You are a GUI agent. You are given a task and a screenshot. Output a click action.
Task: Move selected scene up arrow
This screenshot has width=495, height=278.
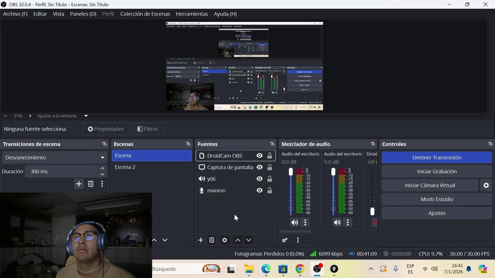(154, 240)
